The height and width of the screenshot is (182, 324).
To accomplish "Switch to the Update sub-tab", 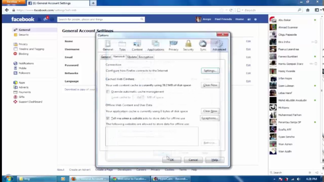I will point(132,57).
